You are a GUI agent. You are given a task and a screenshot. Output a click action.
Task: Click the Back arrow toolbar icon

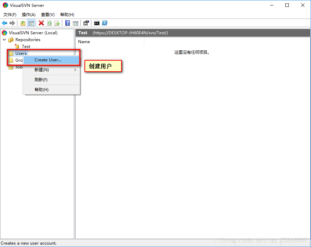(4, 23)
